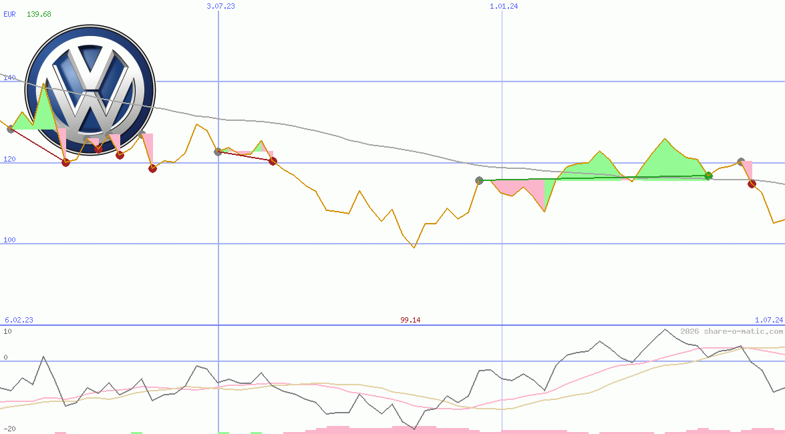Click the final gray marker near 120 on right
The width and height of the screenshot is (785, 434).
pyautogui.click(x=741, y=162)
